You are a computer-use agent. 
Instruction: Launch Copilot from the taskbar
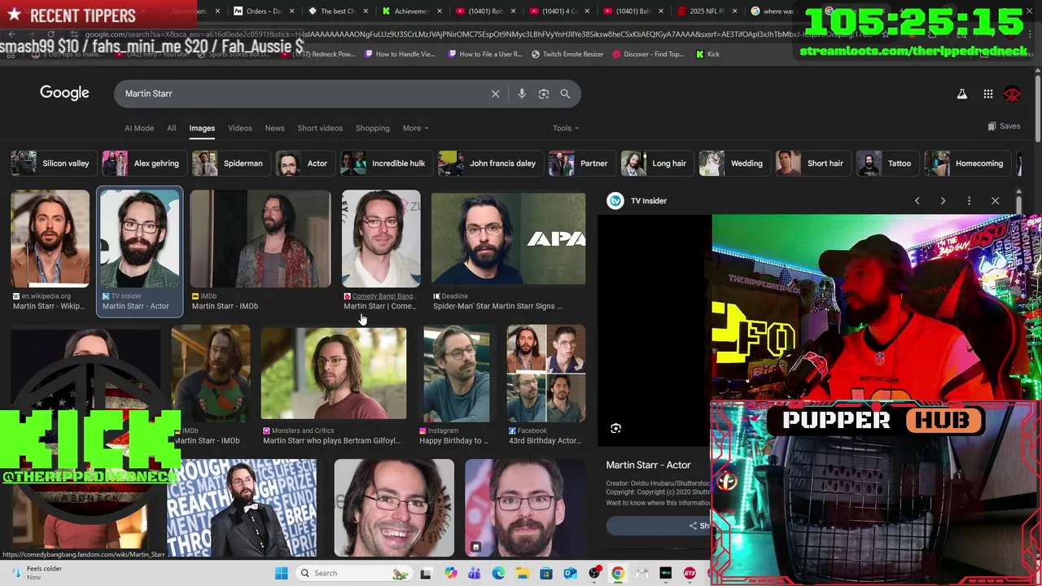tap(450, 573)
